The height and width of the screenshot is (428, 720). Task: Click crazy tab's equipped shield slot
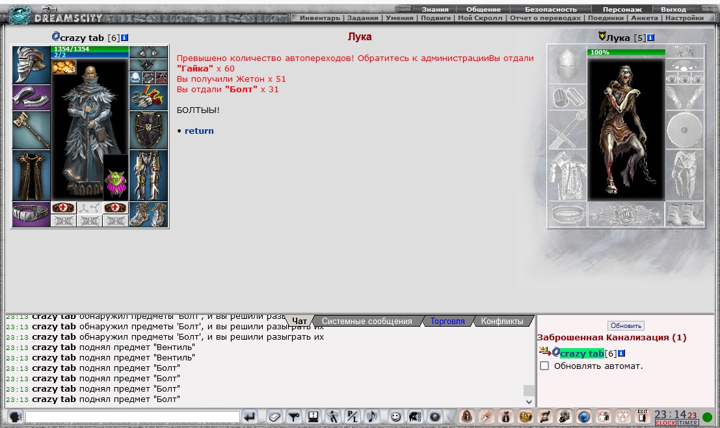tap(148, 131)
